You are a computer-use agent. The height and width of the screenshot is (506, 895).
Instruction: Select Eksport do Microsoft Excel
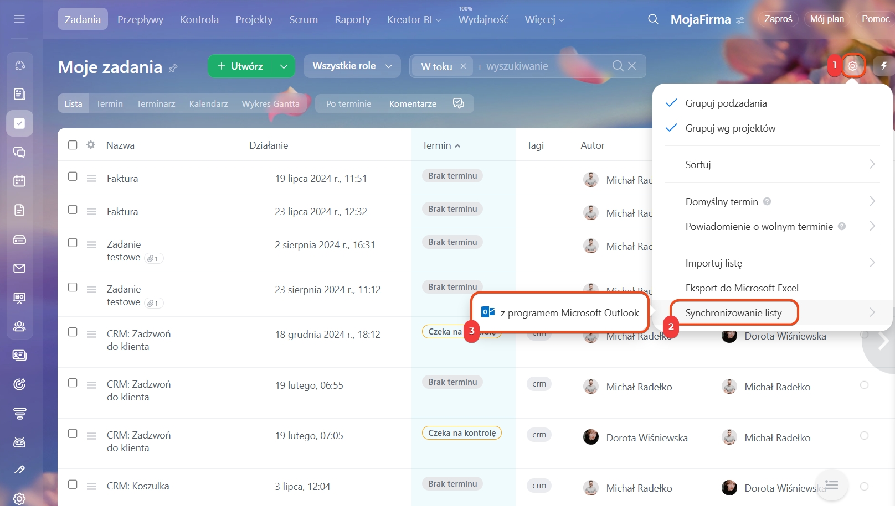pyautogui.click(x=742, y=288)
